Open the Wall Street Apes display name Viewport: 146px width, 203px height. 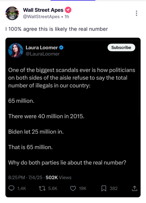pos(43,10)
